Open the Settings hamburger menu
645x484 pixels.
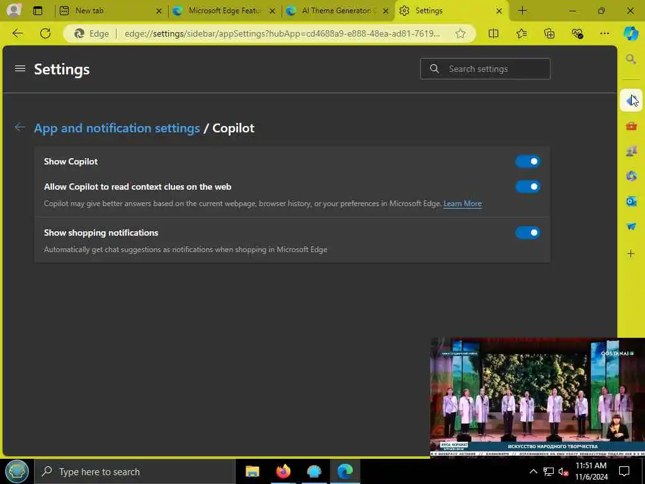click(x=20, y=69)
